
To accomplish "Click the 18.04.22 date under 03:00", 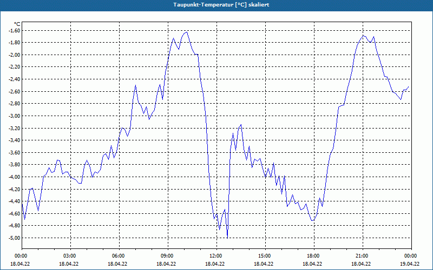I will pyautogui.click(x=69, y=264).
